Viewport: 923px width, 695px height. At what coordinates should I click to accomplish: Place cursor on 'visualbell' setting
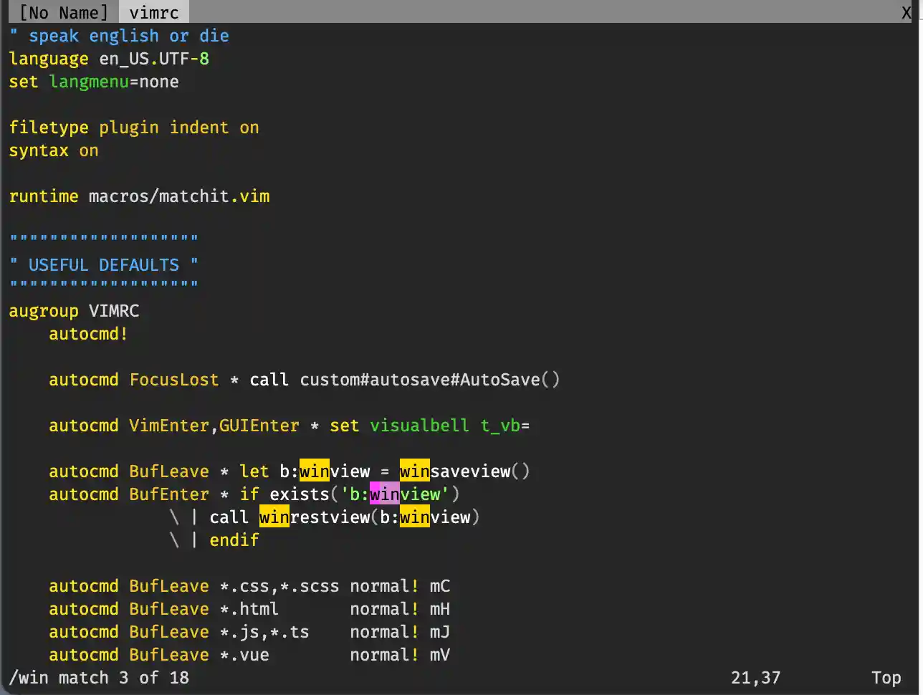419,426
